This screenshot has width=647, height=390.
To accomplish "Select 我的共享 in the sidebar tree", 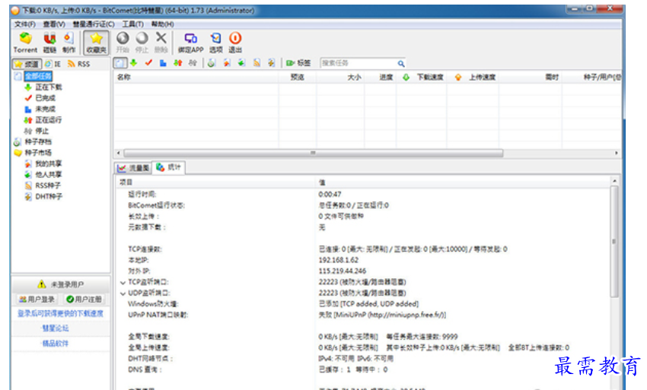I will tap(48, 163).
